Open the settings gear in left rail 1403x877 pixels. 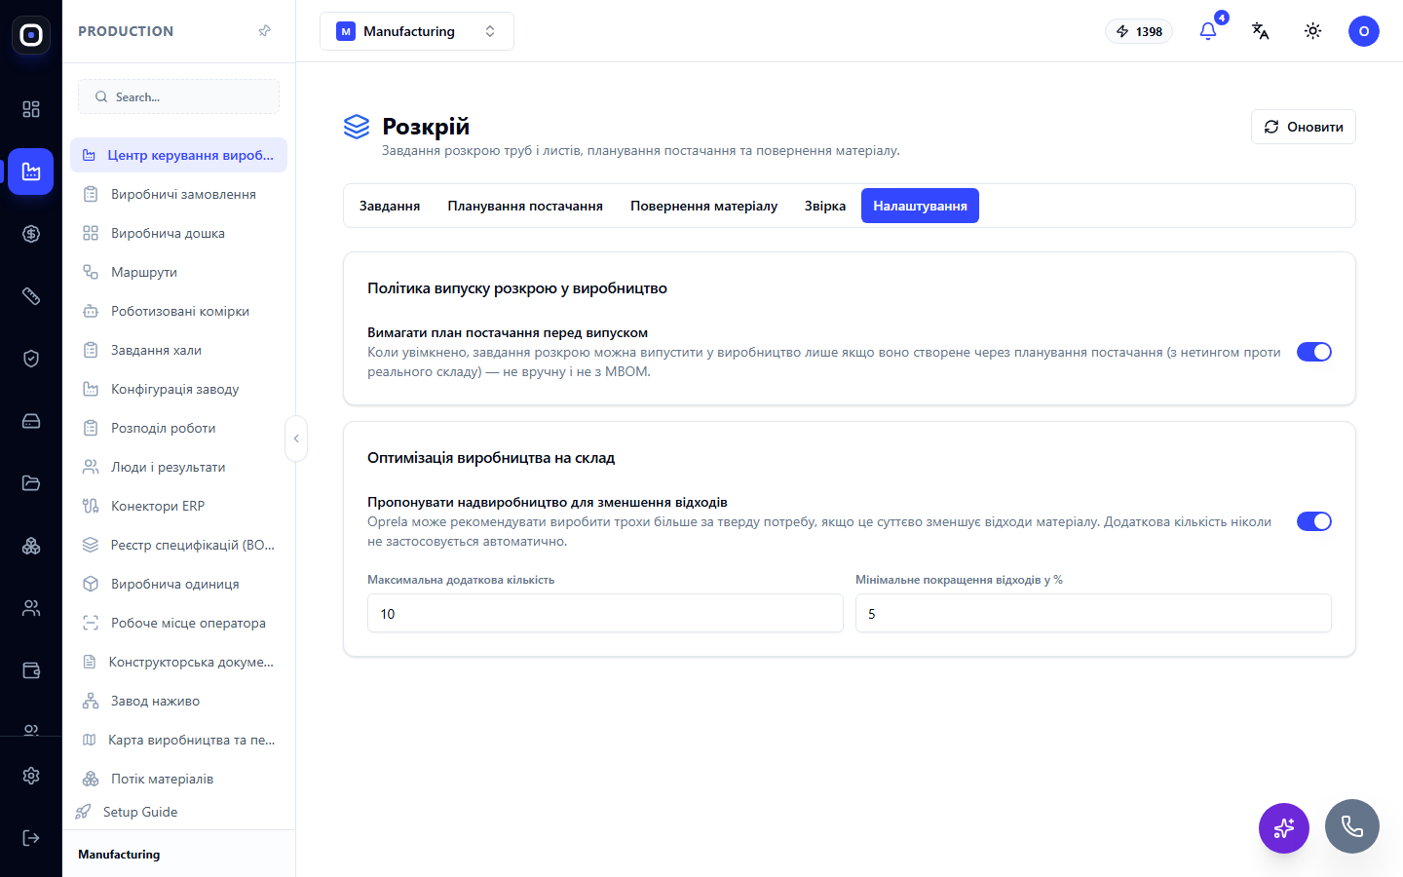pyautogui.click(x=31, y=776)
